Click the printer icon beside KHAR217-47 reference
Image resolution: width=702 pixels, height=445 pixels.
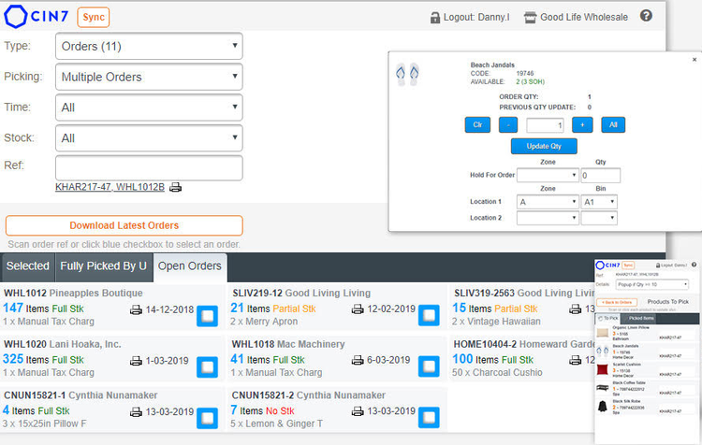176,187
